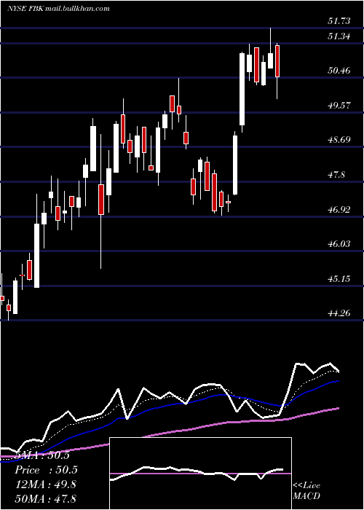The height and width of the screenshot is (510, 364).
Task: Open the Live MACD inset chart
Action: (200, 474)
